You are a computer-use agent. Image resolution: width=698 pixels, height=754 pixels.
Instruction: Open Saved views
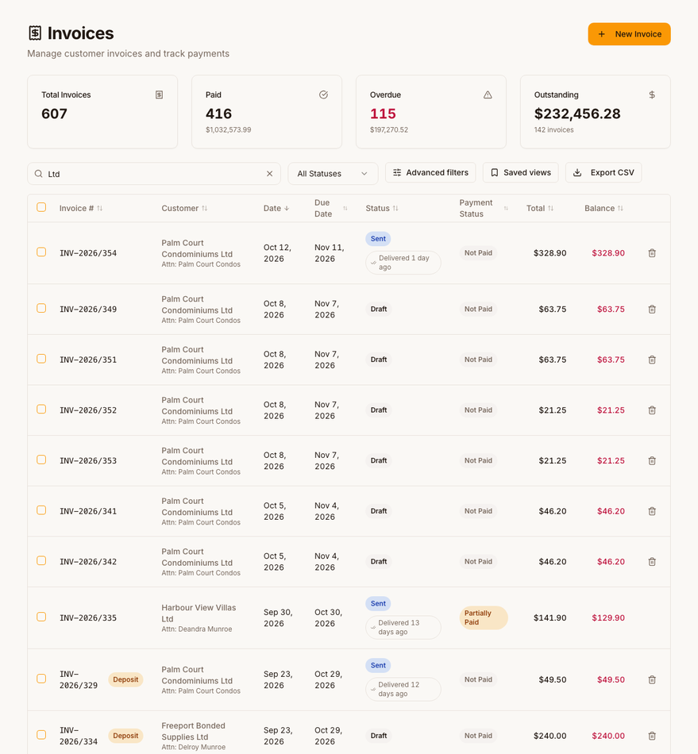coord(520,173)
